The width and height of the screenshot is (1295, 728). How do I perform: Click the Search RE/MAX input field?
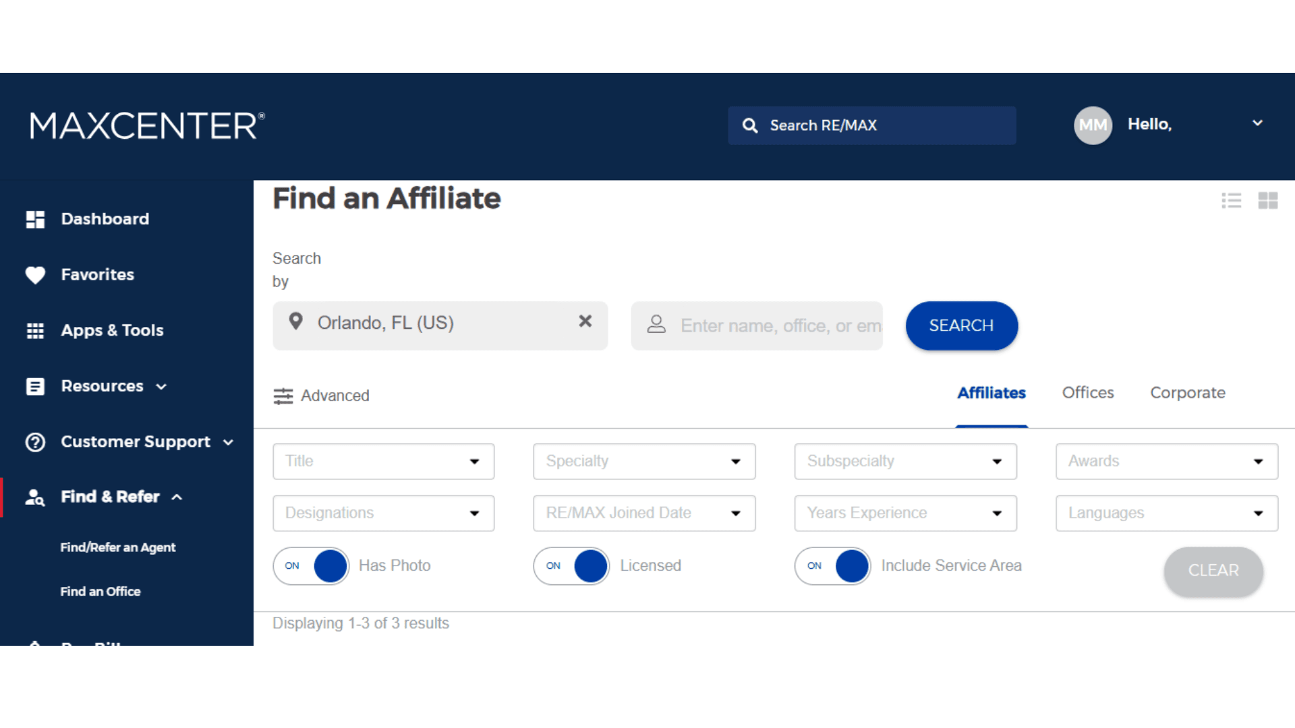pyautogui.click(x=872, y=125)
